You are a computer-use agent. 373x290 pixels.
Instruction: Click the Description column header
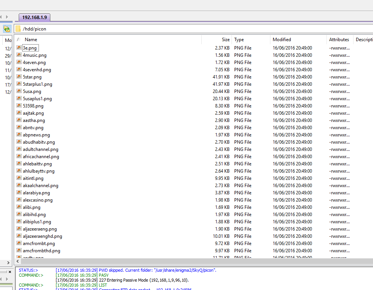pyautogui.click(x=364, y=40)
